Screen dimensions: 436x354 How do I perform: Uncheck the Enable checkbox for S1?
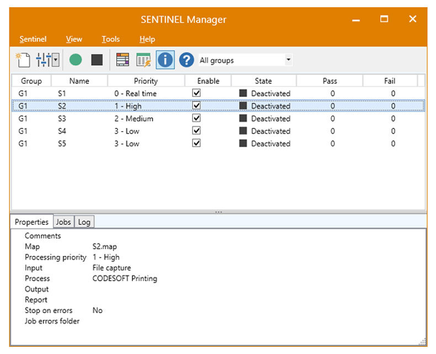(196, 93)
